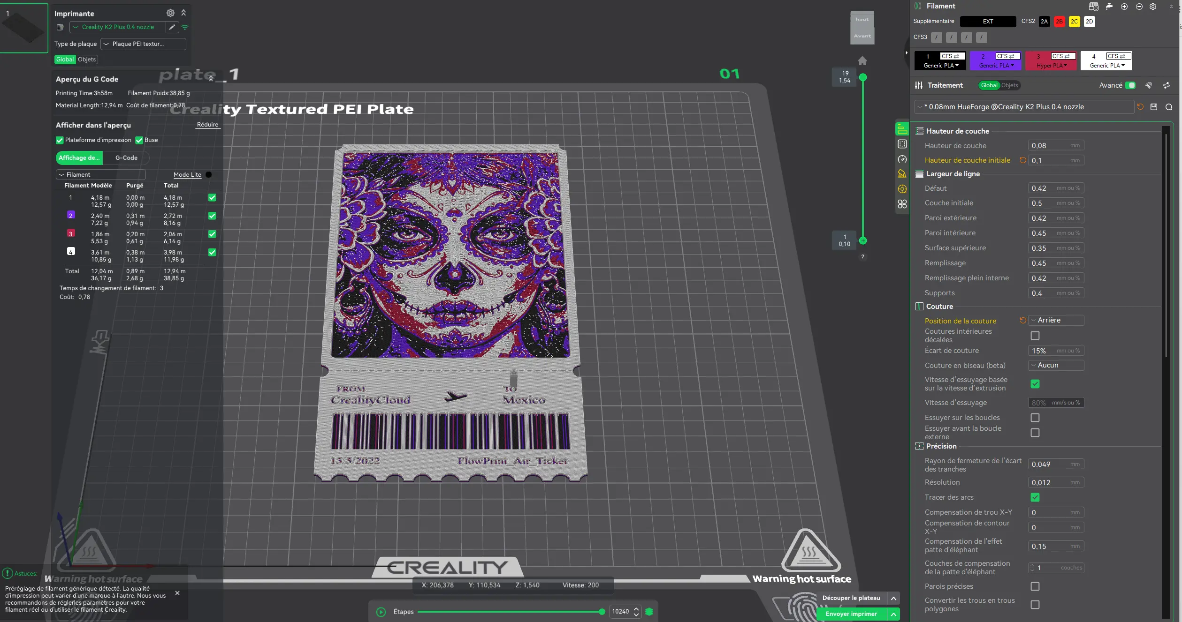Select Global tab in Imprimante panel
The width and height of the screenshot is (1182, 622).
(65, 60)
